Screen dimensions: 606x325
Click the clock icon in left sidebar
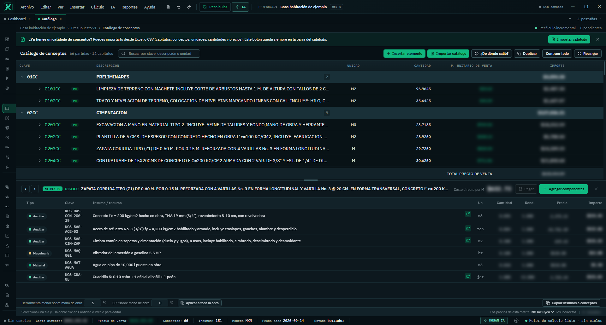[x=7, y=138]
